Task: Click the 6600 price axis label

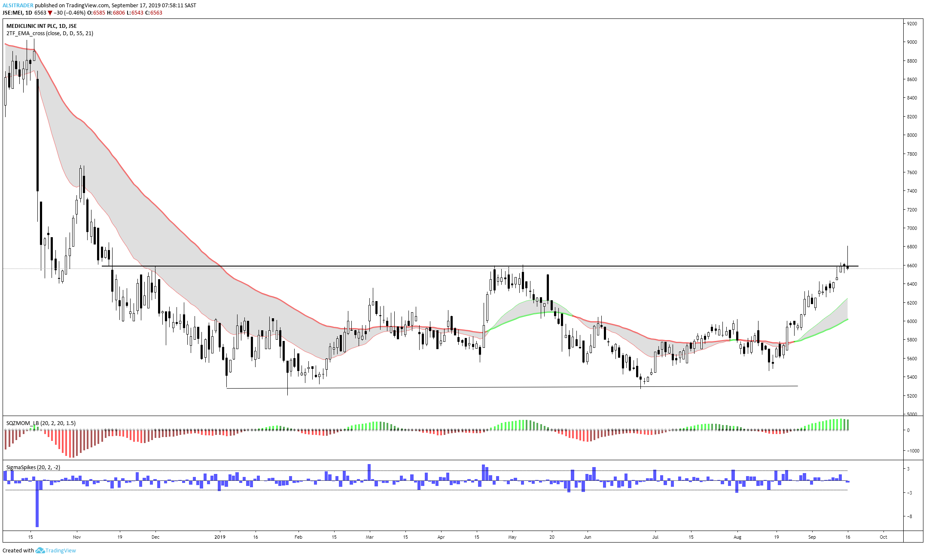Action: point(912,265)
